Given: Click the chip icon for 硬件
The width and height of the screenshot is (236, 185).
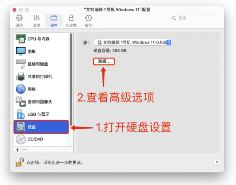Looking at the screenshot, I should [54, 18].
